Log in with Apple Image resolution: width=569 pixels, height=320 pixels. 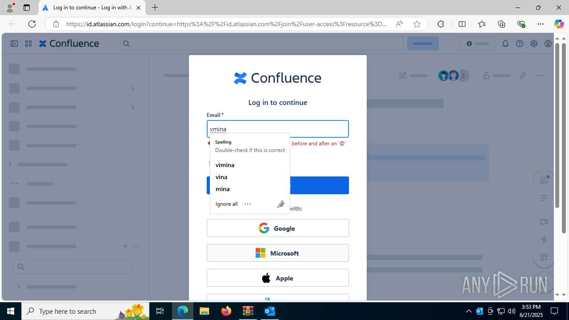point(278,278)
